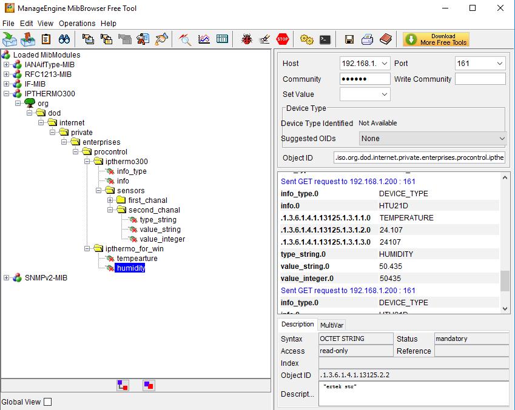
Task: Open the command-line terminal icon
Action: pos(325,39)
